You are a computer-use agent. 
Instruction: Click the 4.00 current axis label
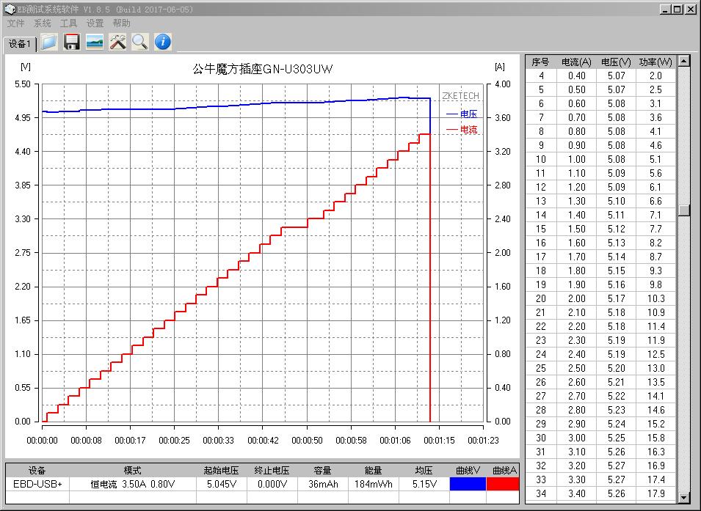[503, 84]
